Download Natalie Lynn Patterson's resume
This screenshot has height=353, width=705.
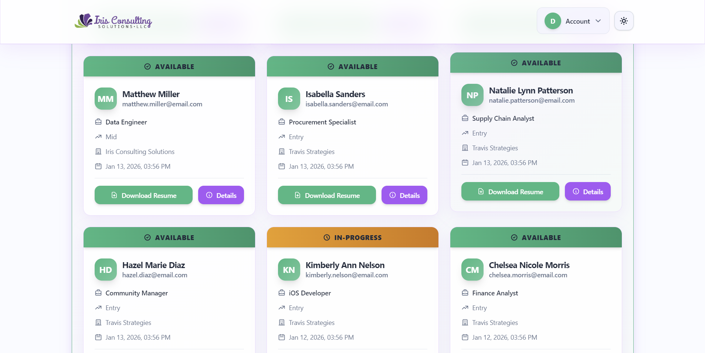pyautogui.click(x=510, y=191)
